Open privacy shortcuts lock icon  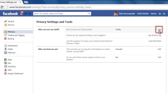coord(160,14)
